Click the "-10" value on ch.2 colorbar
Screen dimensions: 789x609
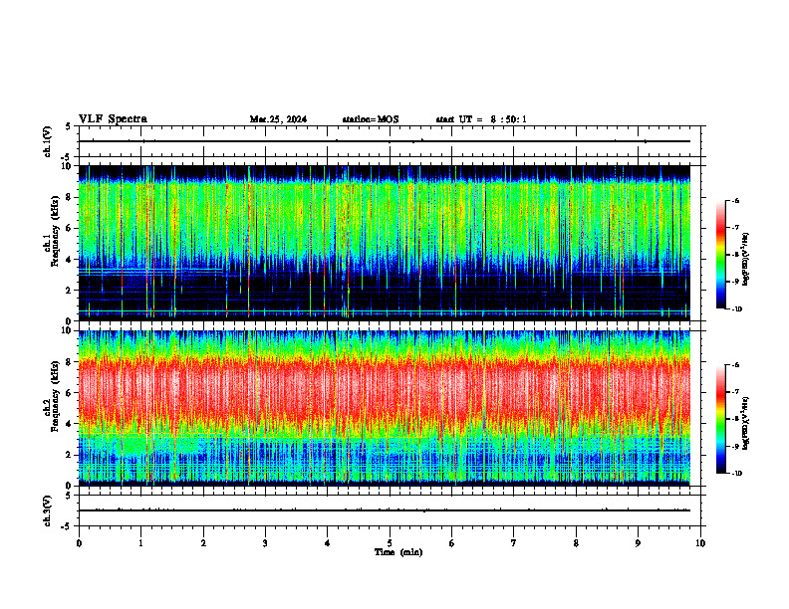(x=735, y=474)
